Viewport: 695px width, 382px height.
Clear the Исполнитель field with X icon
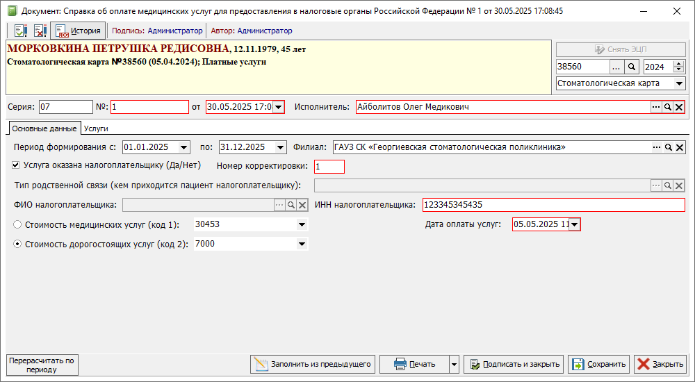(679, 107)
